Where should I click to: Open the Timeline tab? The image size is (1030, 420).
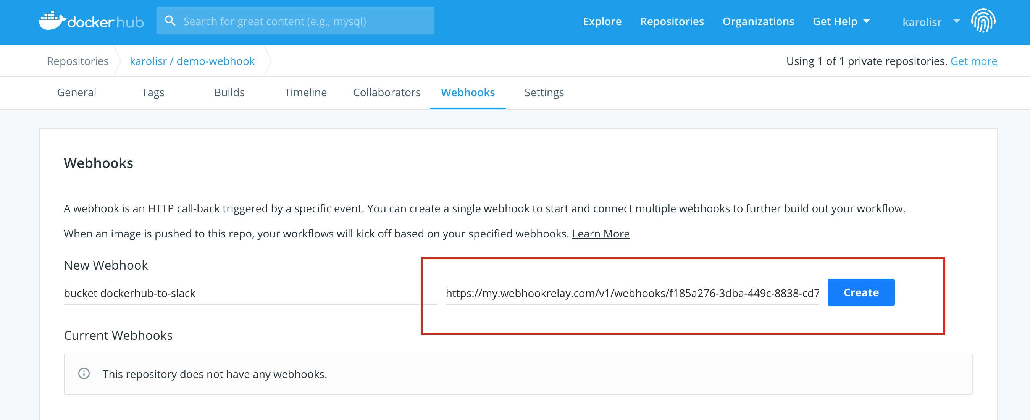pos(305,92)
